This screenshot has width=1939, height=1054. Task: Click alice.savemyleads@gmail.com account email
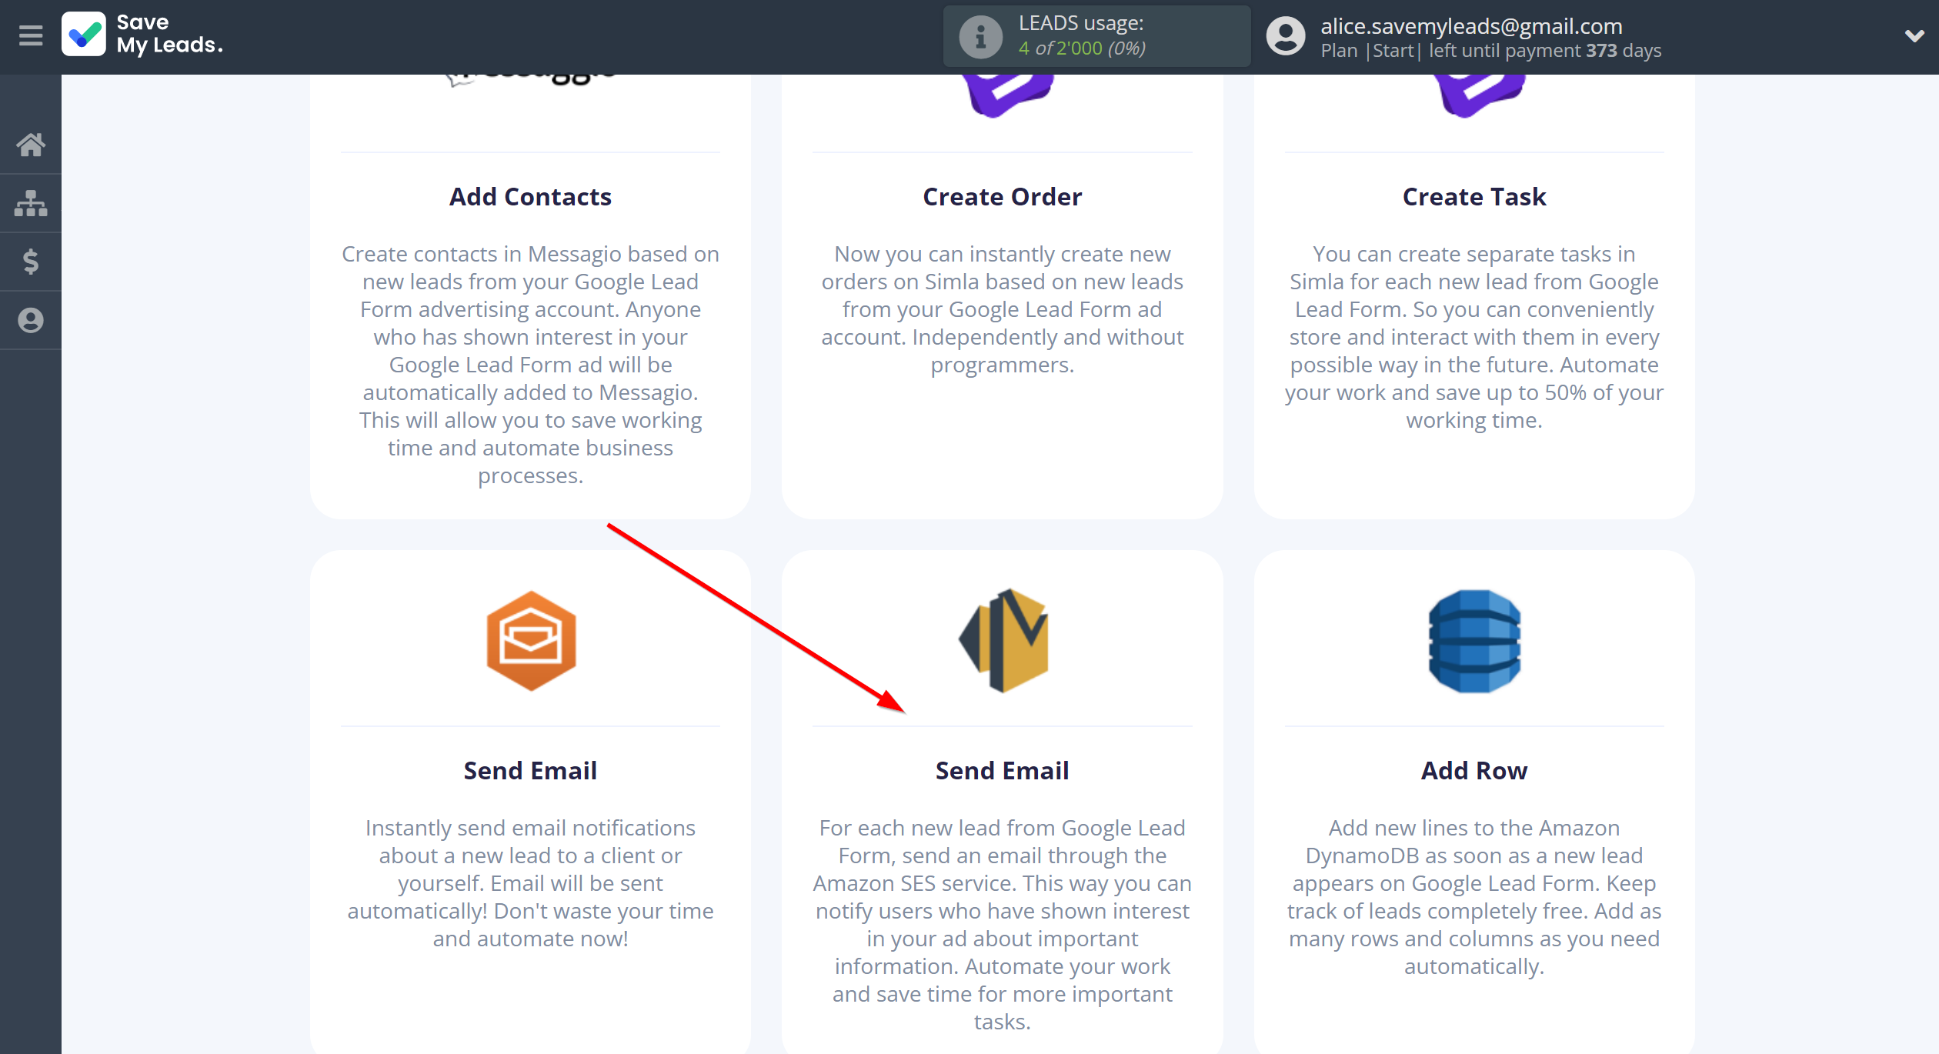pyautogui.click(x=1471, y=26)
